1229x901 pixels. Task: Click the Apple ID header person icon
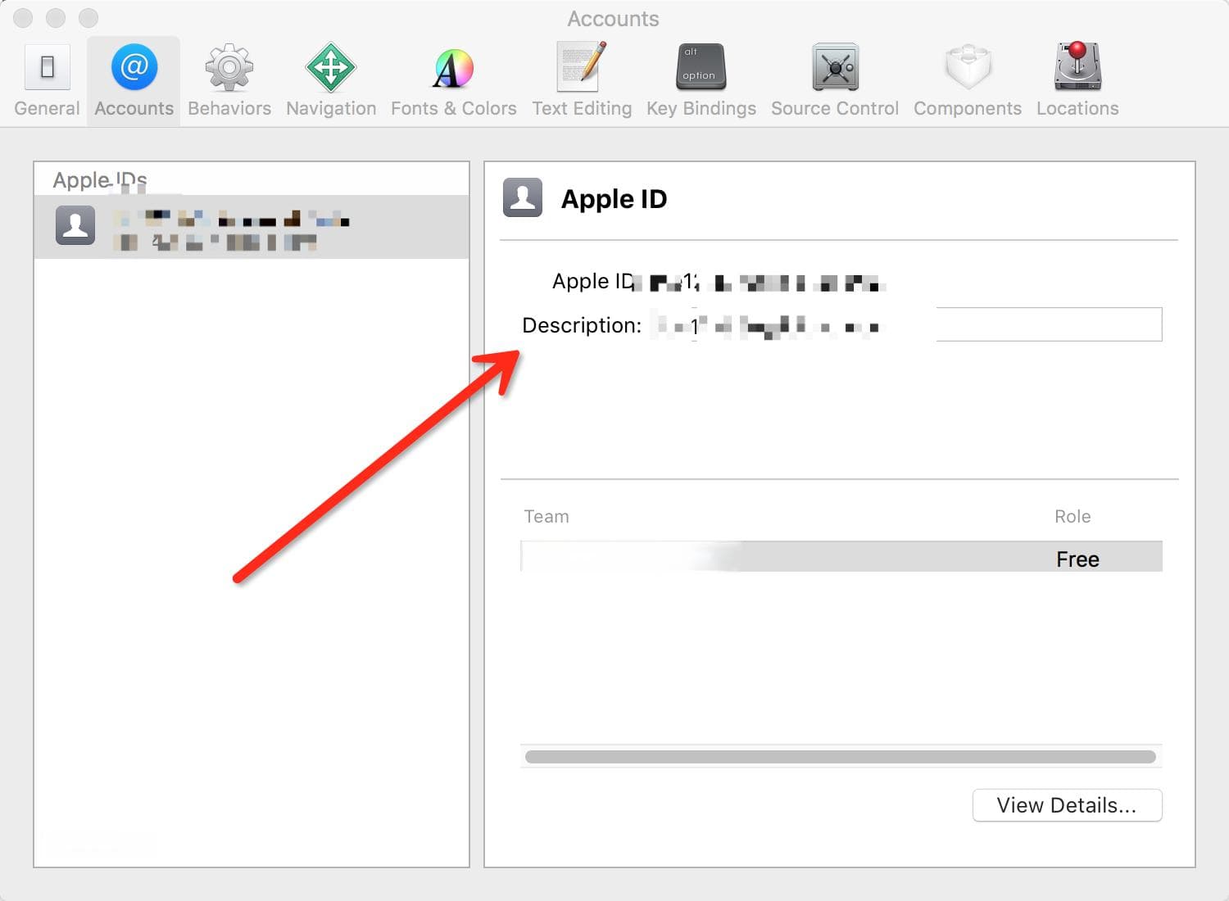pos(523,197)
